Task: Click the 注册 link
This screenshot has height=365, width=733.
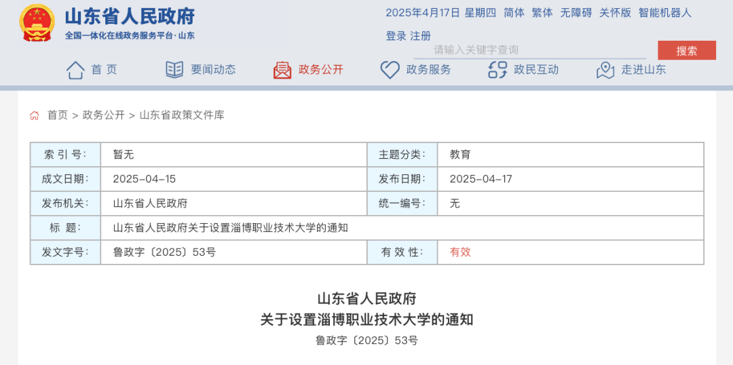Action: [x=420, y=36]
